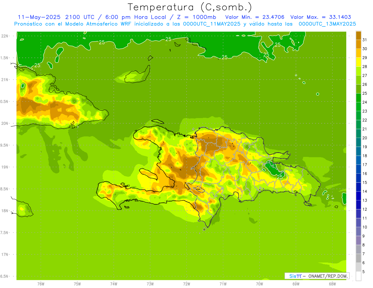373x288 pixels.
Task: Click the '76W' longitude axis label
Action: (41, 284)
